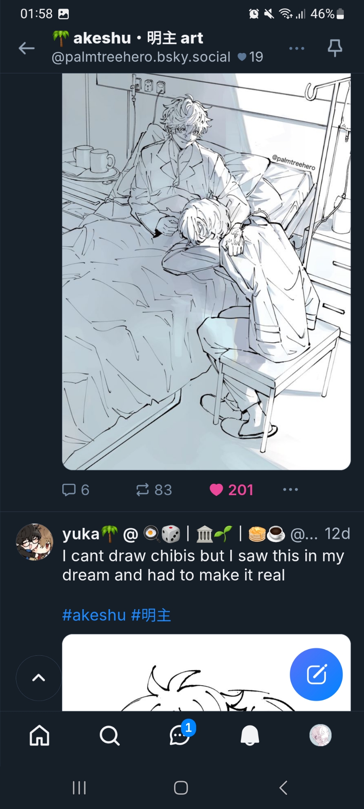Compose a new post
364x809 pixels.
(316, 674)
